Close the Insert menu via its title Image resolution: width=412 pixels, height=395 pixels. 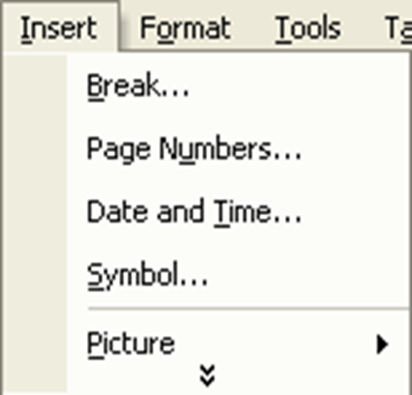[x=59, y=28]
